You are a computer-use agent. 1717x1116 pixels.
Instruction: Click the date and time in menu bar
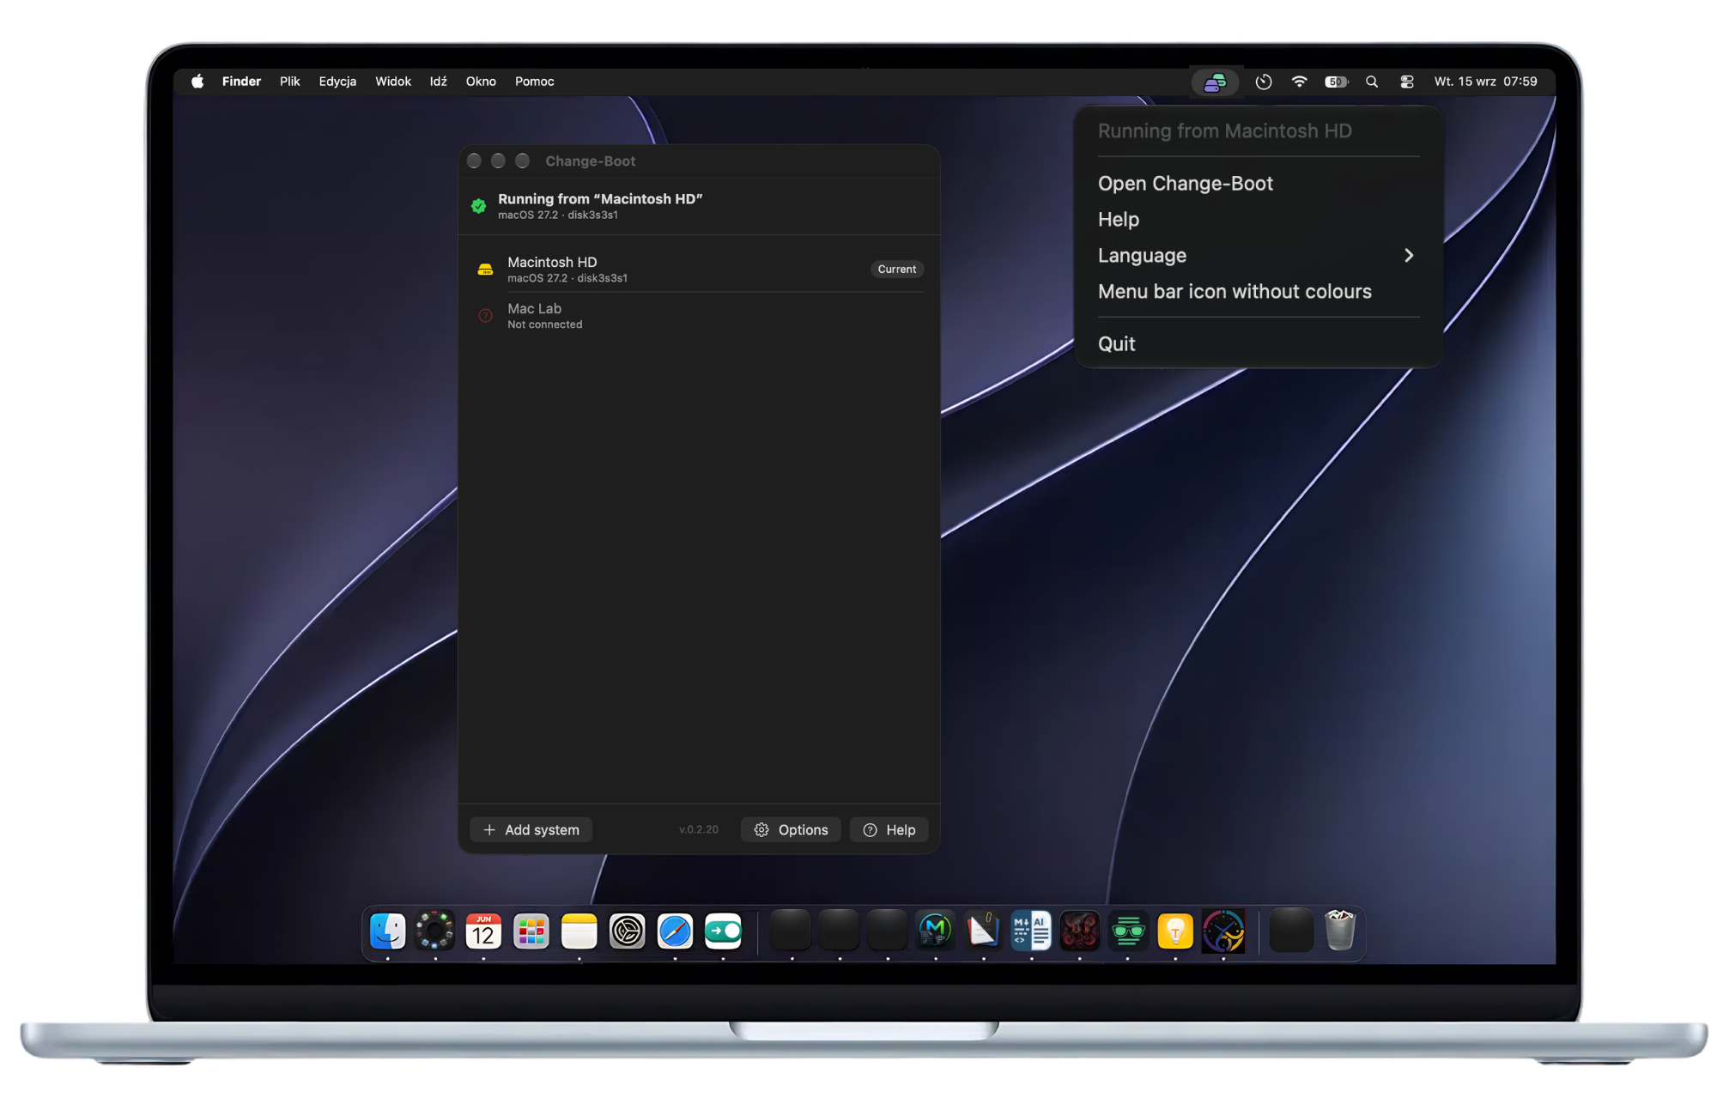pos(1485,82)
